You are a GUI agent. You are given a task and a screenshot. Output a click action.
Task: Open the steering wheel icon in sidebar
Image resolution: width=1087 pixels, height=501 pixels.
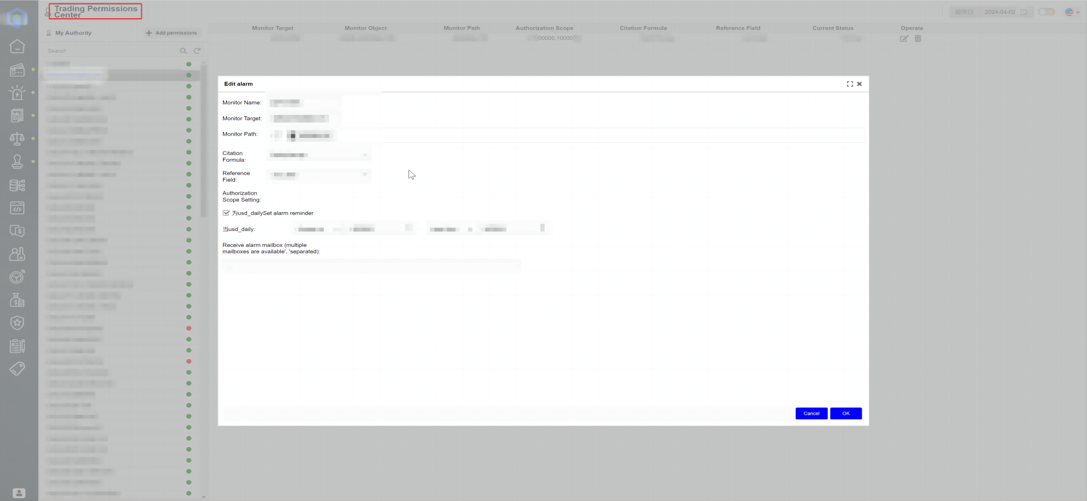click(x=18, y=277)
